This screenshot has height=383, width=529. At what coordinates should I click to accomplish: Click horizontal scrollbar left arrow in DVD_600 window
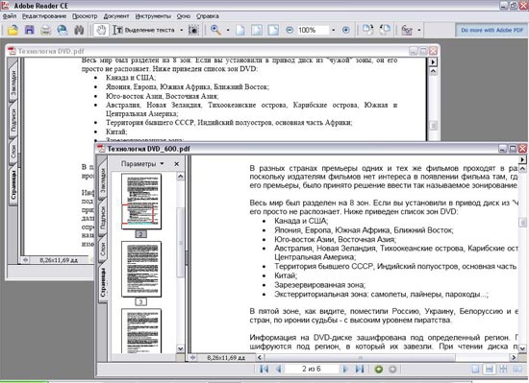point(260,357)
